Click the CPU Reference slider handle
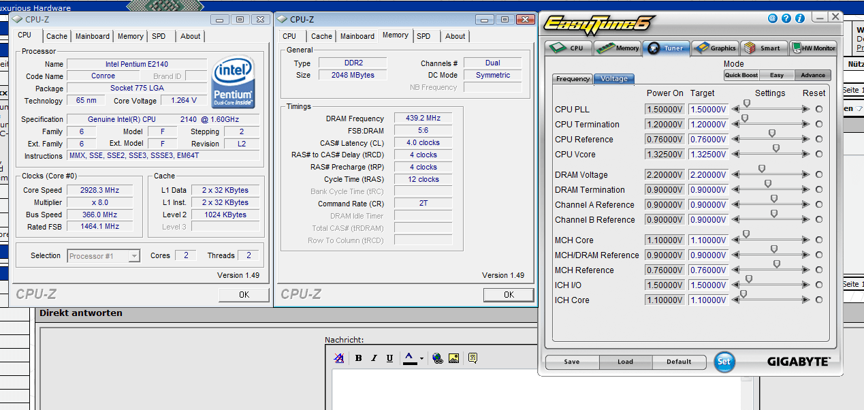Viewport: 864px width, 410px height. 772,133
